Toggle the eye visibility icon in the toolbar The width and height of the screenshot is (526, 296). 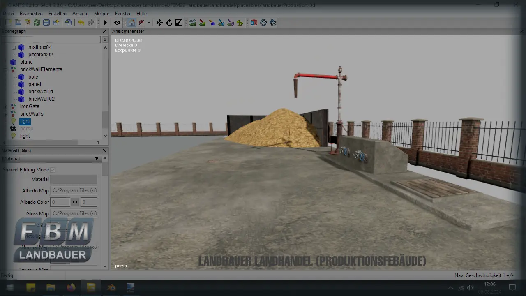(x=118, y=23)
